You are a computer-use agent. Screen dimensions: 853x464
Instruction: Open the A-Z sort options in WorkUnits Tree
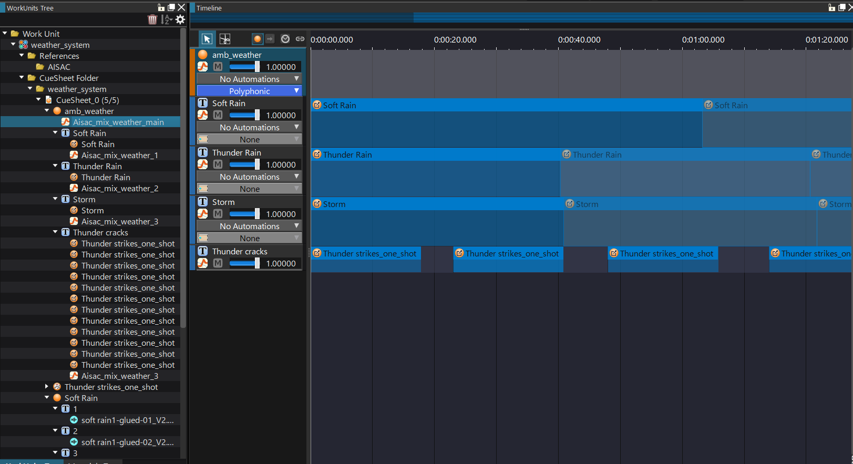pos(167,19)
